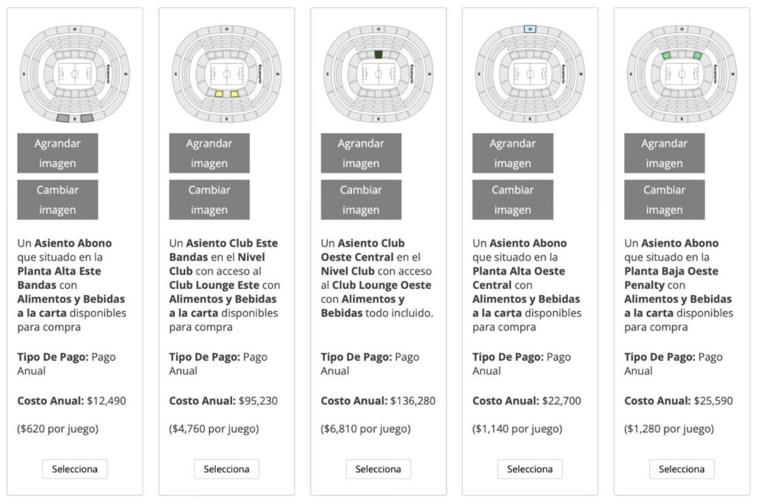Click Cambiar imagen for Club Este Bandas
The width and height of the screenshot is (757, 504).
point(209,200)
